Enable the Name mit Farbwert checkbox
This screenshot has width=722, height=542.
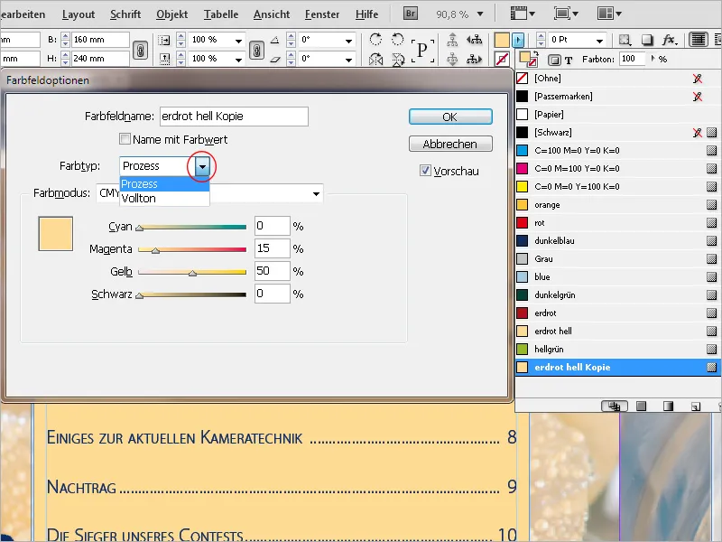[x=125, y=137]
